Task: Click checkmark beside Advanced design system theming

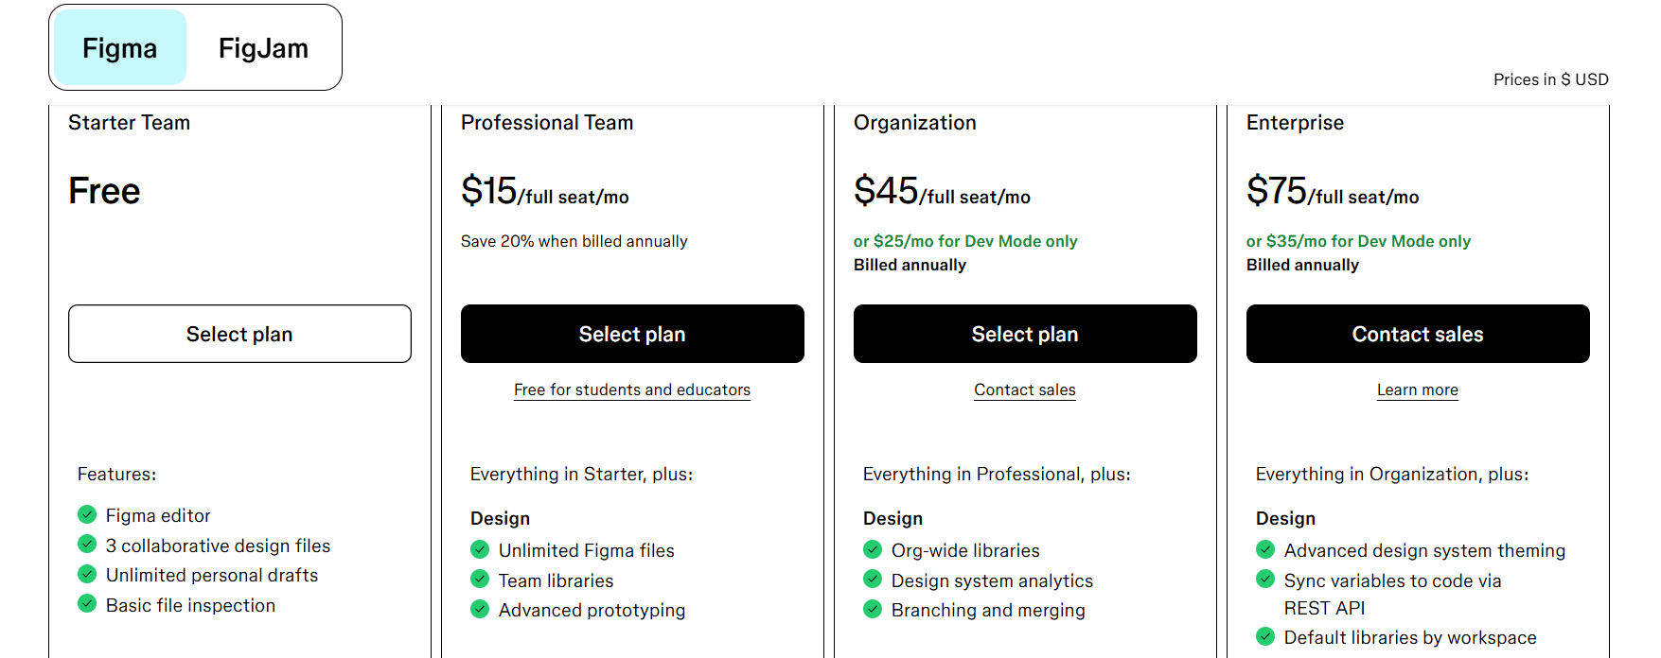Action: click(1265, 549)
